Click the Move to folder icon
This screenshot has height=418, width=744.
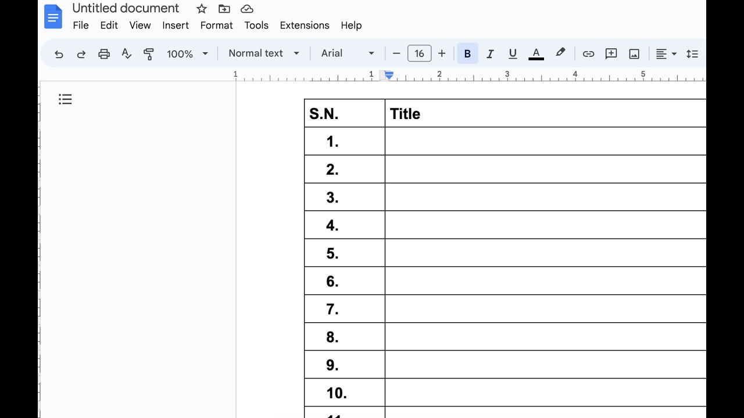224,9
